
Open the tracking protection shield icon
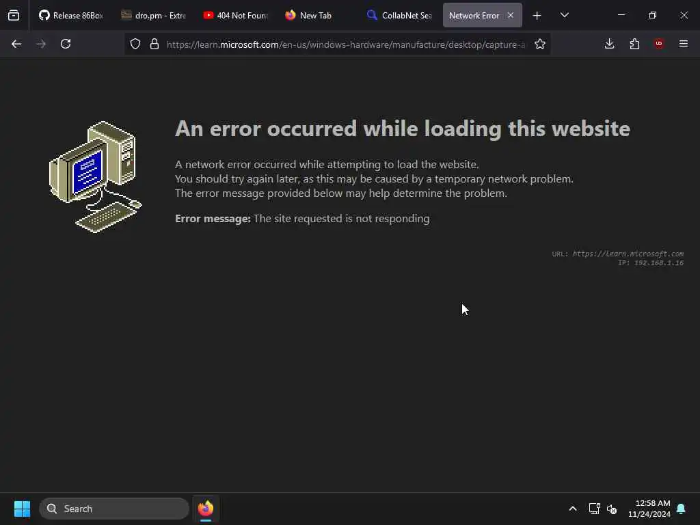[x=135, y=44]
